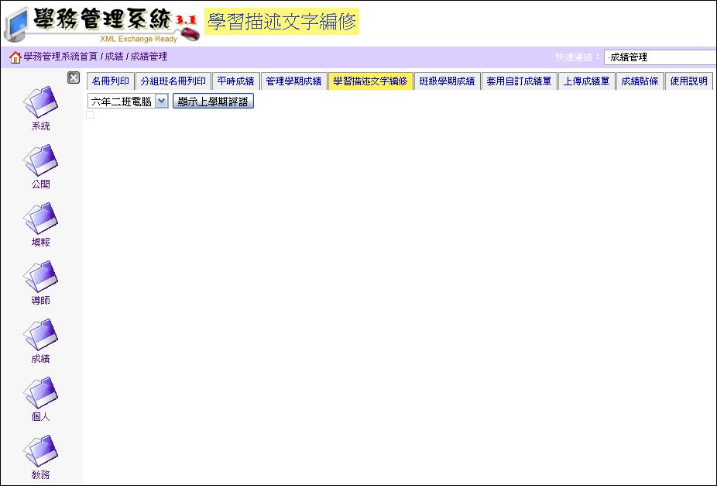Switch to the 成績貼條 tab
Screen dimensions: 717x486
(x=640, y=81)
